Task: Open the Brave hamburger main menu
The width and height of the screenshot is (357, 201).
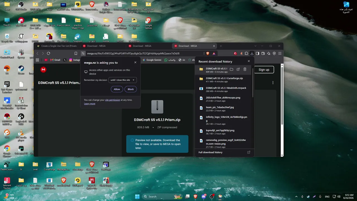Action: tap(280, 53)
